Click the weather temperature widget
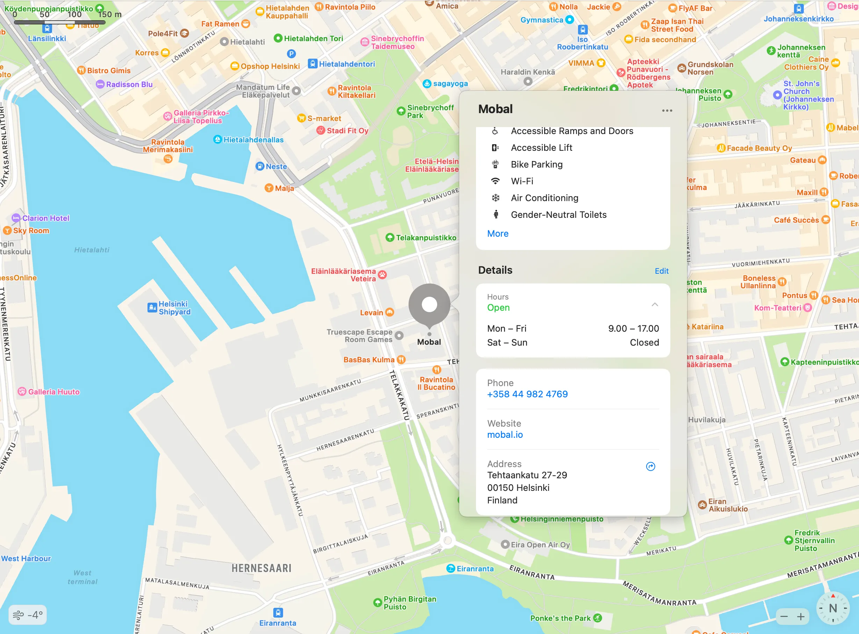This screenshot has width=859, height=634. 28,615
